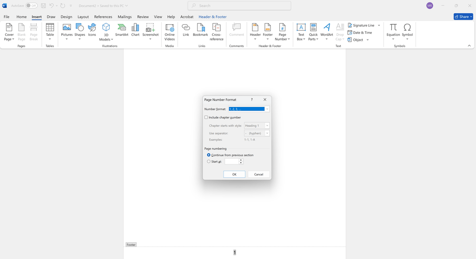
Task: Open the Footer options
Action: (268, 32)
